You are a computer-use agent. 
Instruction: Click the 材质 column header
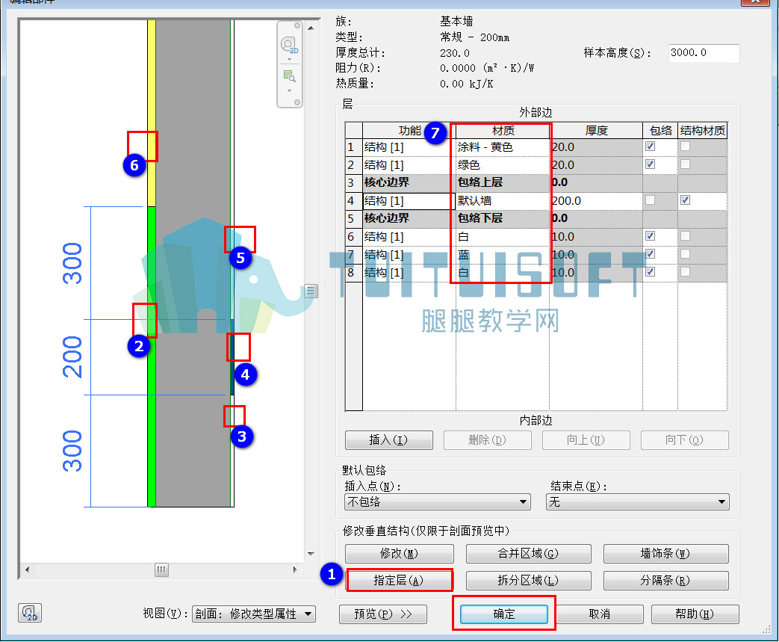coord(502,131)
